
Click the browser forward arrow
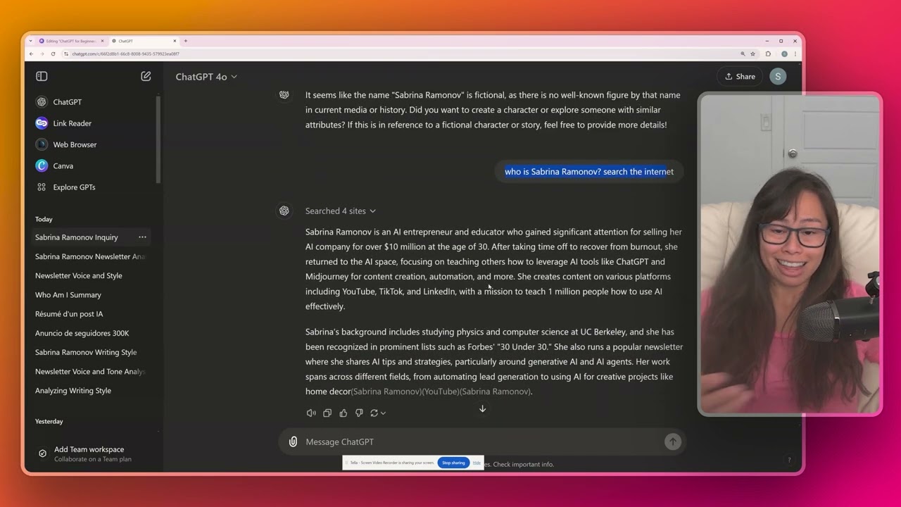42,54
